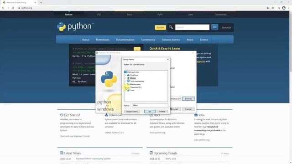The height and width of the screenshot is (164, 292).
Task: Select Этот компьютер in the folder tree
Action: click(x=137, y=81)
